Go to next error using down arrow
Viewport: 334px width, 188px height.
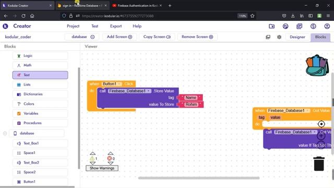click(x=110, y=163)
